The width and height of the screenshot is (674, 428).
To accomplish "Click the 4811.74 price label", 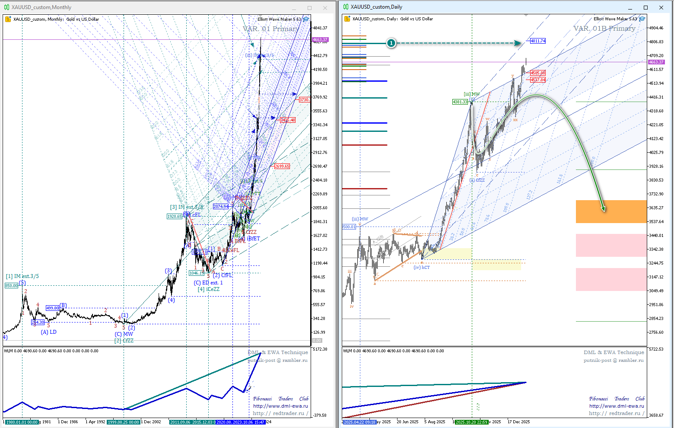I will 538,41.
